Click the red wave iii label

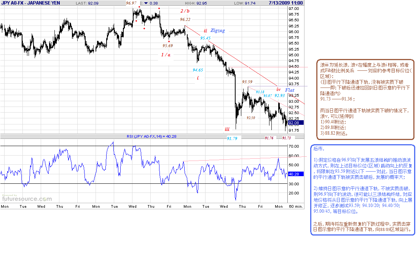coord(227,129)
